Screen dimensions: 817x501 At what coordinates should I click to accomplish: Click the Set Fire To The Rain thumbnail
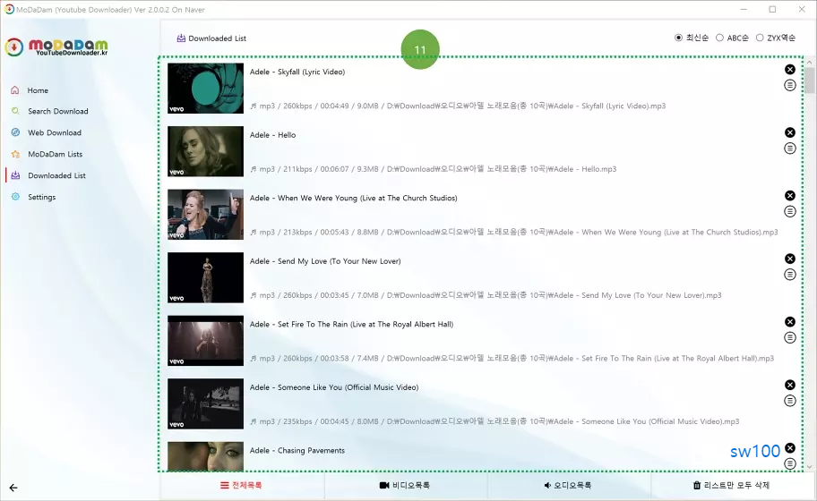(205, 340)
